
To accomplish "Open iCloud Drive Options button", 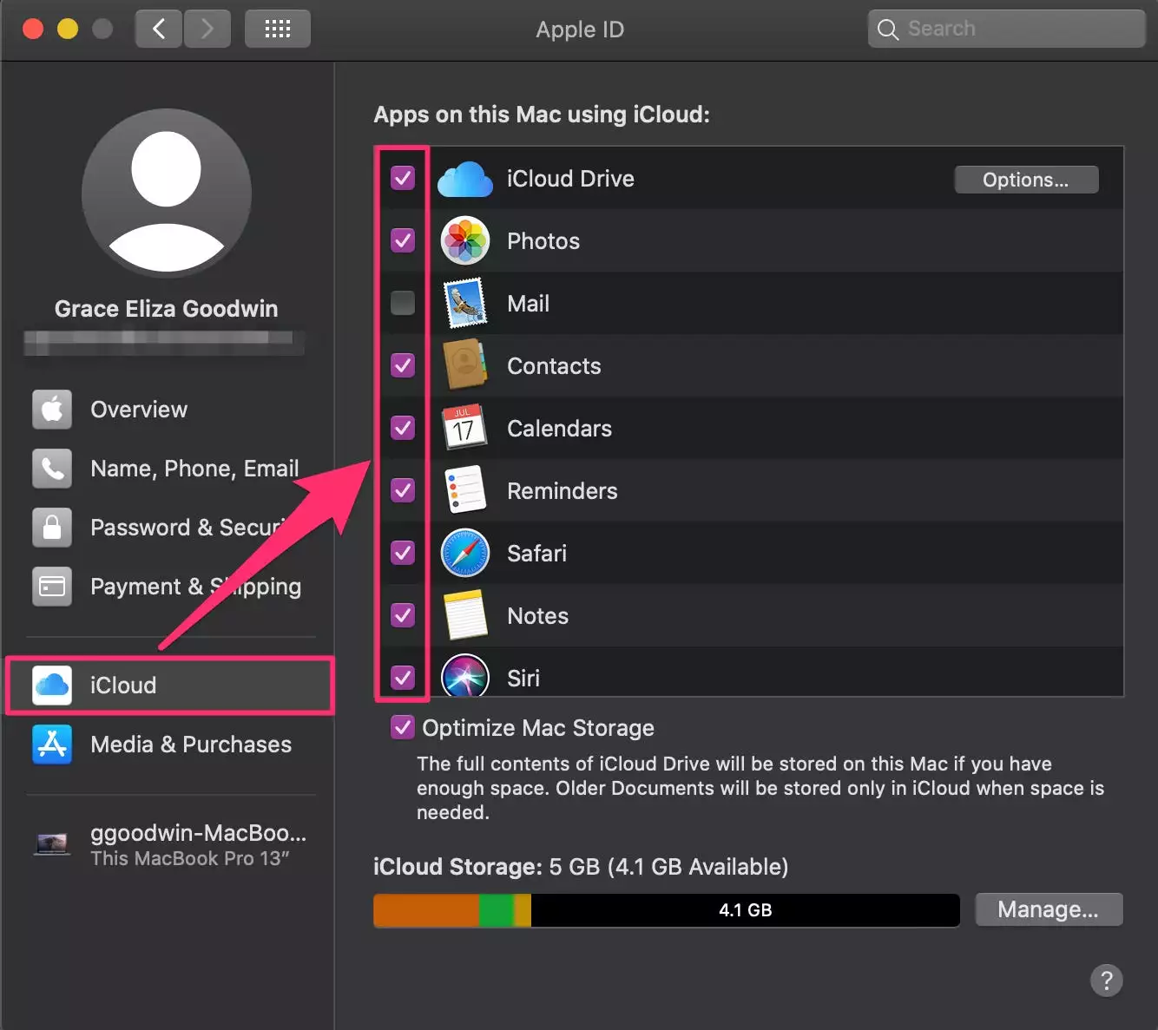I will [x=1025, y=180].
